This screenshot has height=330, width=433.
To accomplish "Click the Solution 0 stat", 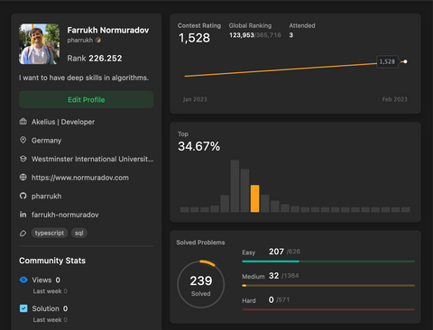I will click(x=50, y=308).
